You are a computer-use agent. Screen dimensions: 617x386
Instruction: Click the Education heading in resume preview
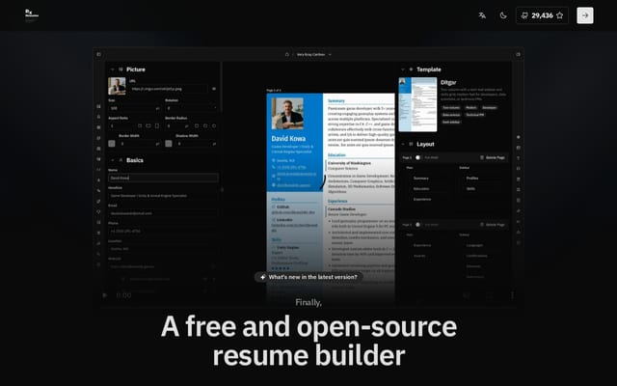click(x=336, y=155)
